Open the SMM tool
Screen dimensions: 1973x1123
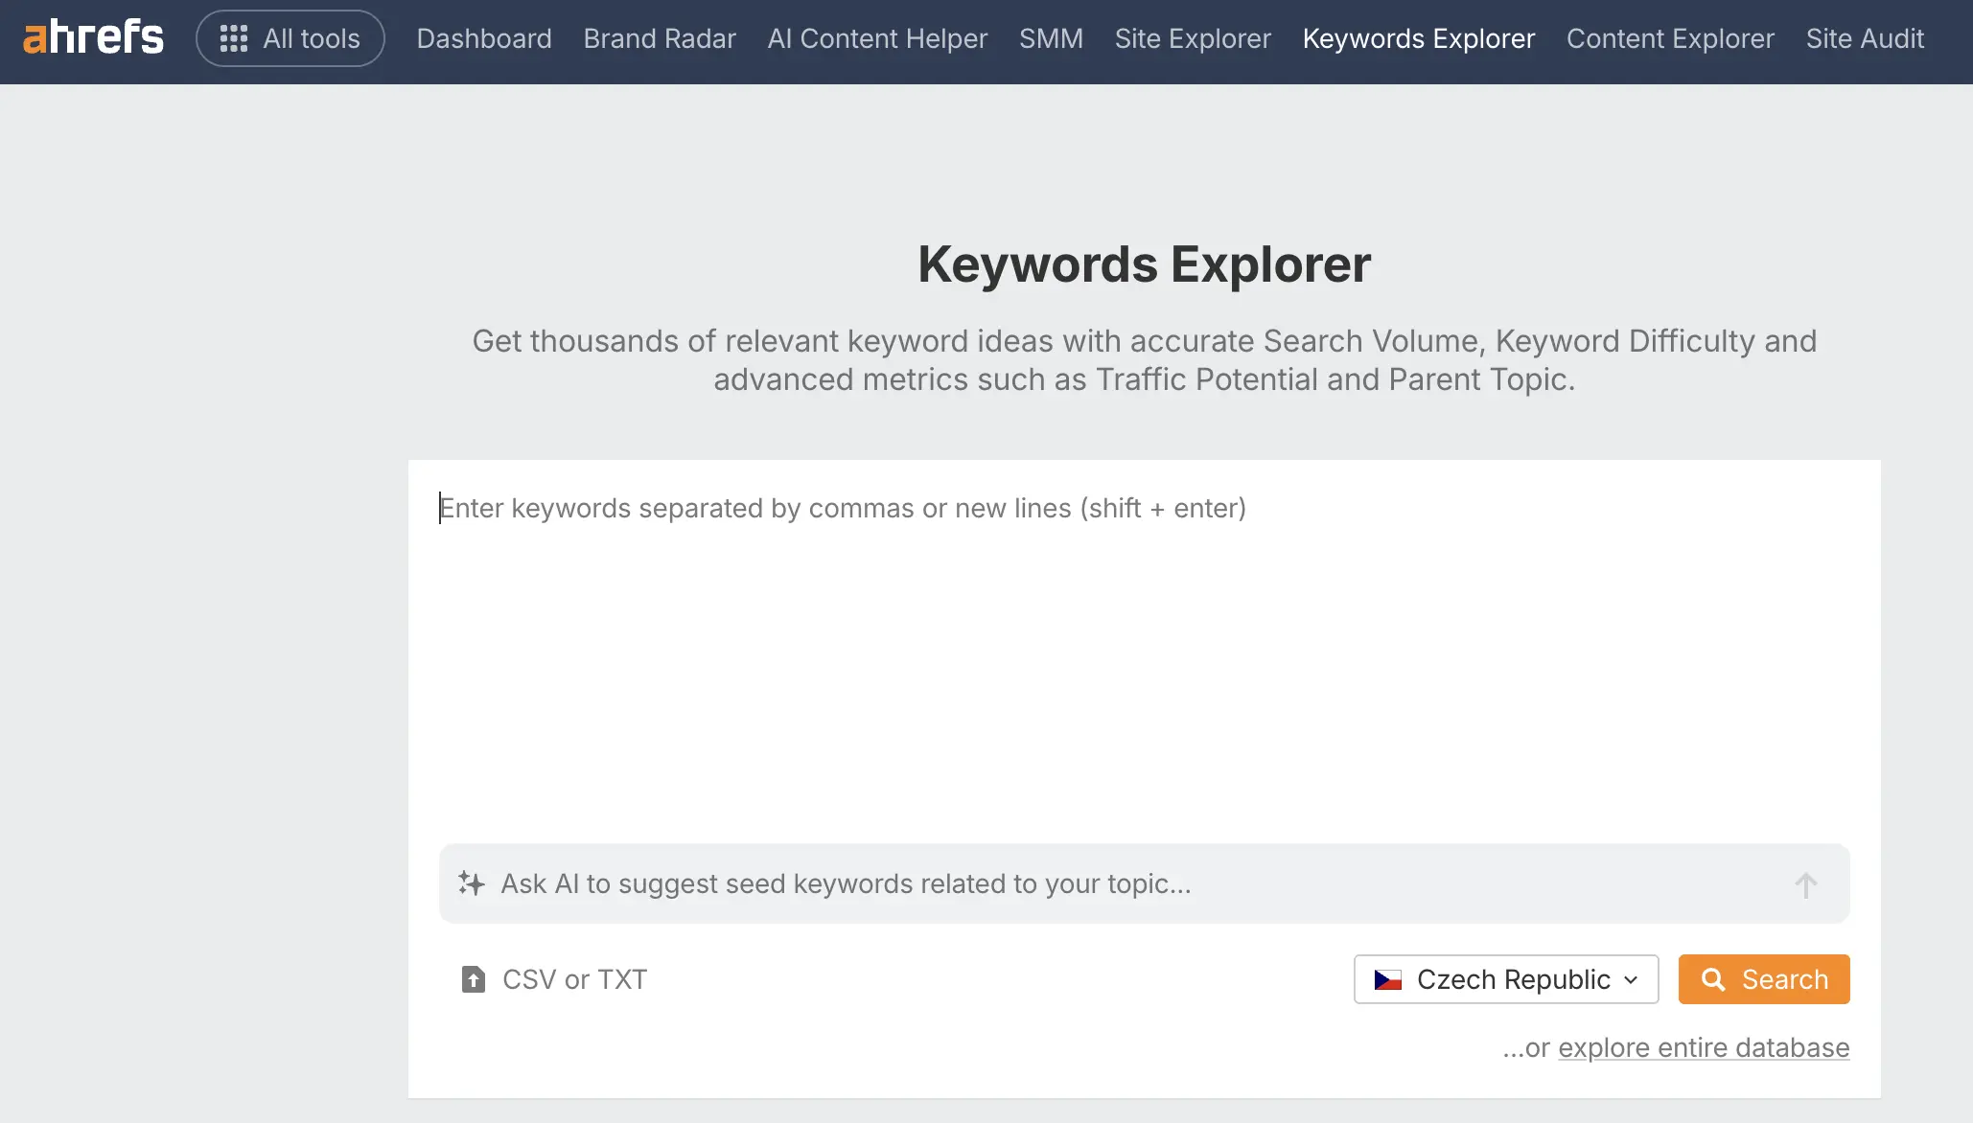(x=1051, y=38)
